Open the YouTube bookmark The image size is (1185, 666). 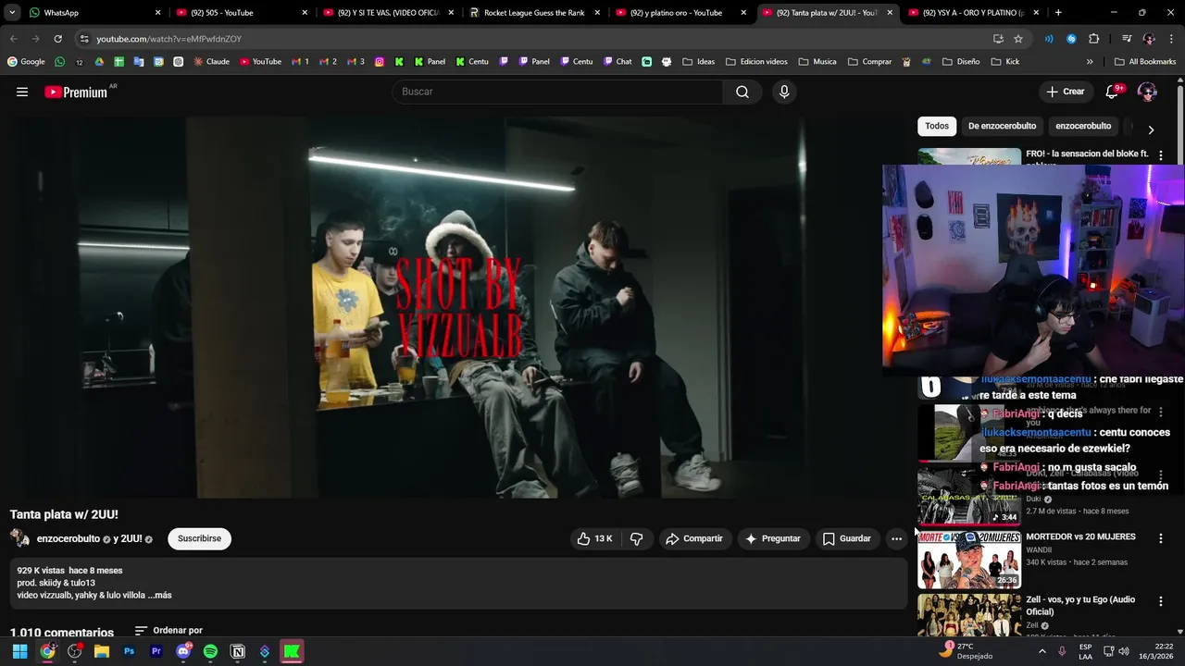point(260,62)
